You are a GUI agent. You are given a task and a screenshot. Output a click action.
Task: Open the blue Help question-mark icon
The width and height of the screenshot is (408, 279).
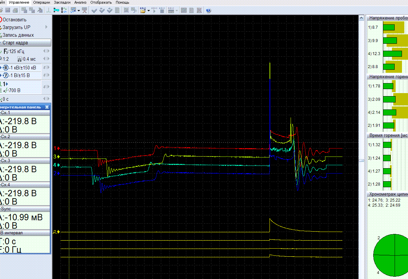tap(208, 10)
